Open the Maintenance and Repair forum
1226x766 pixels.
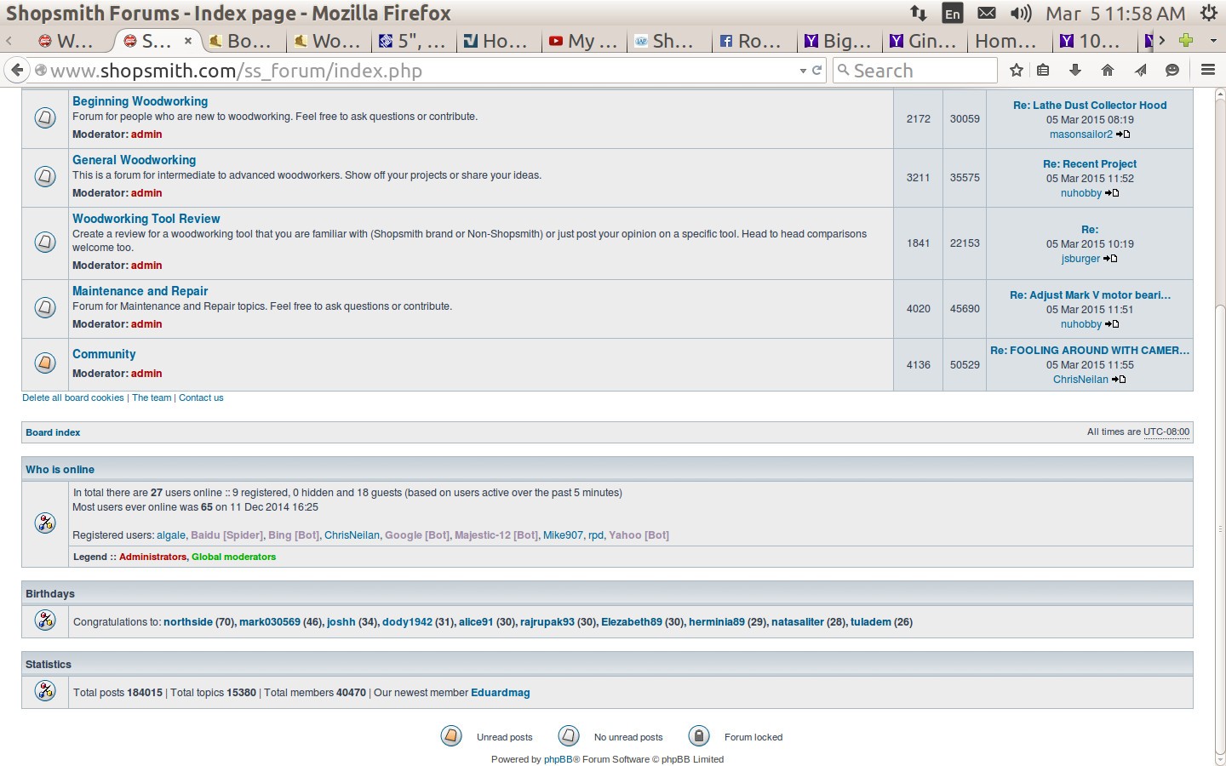[140, 291]
